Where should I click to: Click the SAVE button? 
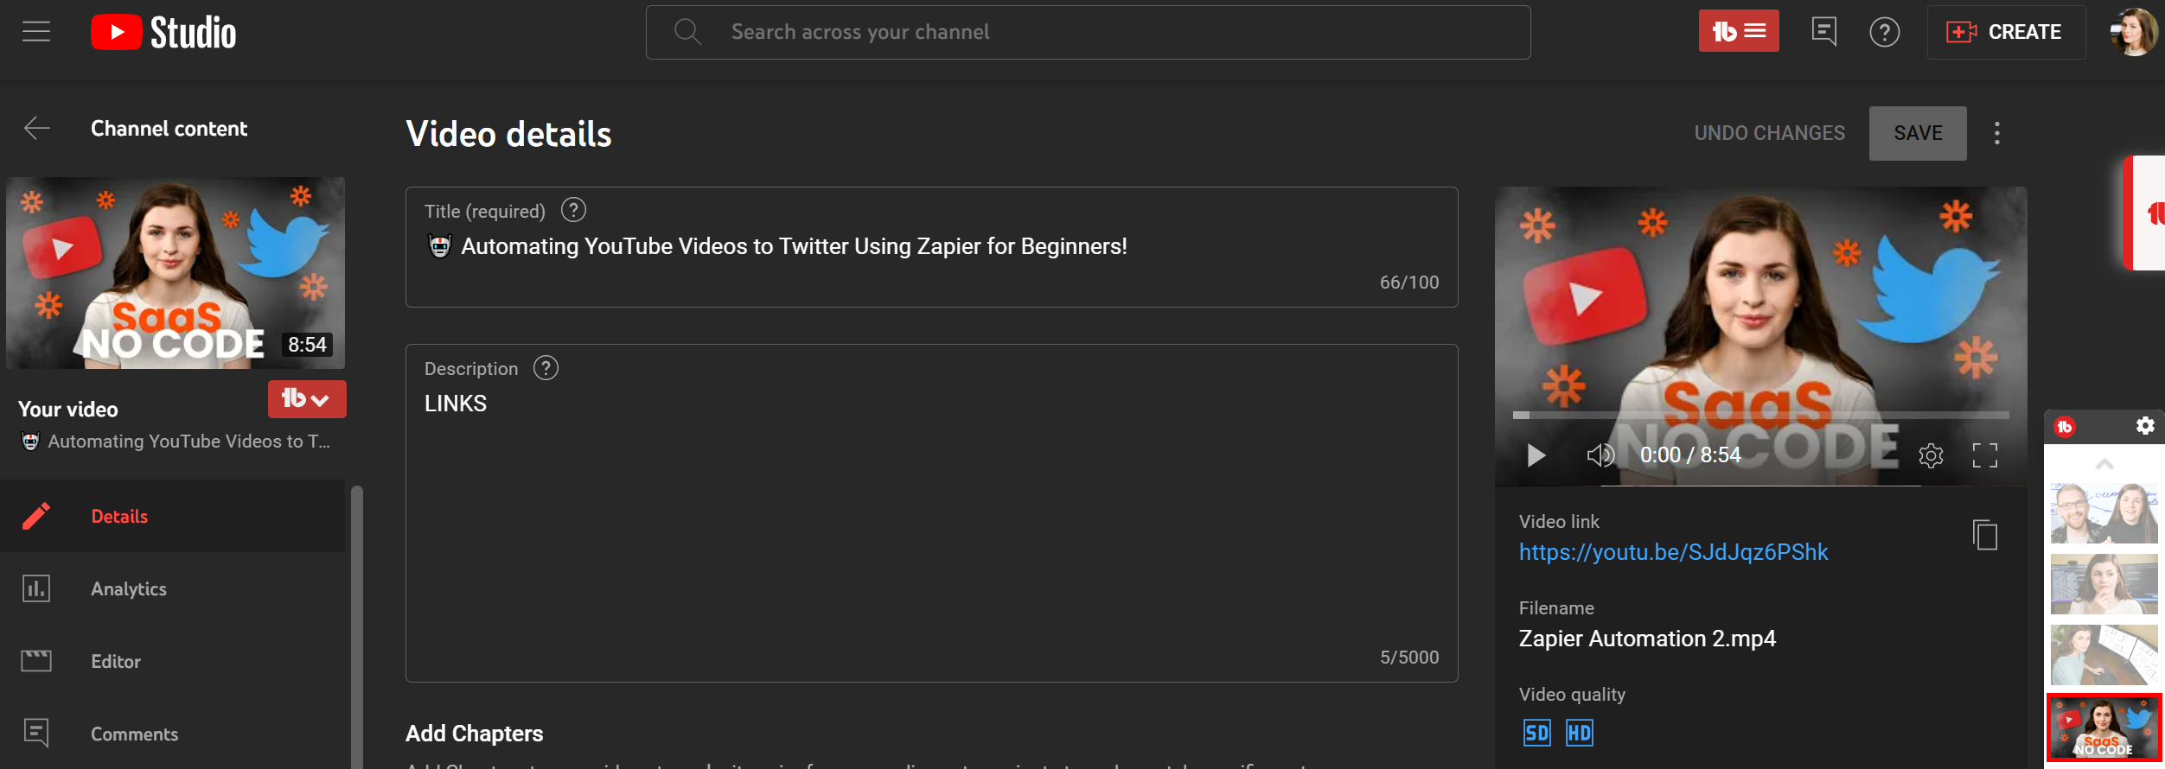1918,133
